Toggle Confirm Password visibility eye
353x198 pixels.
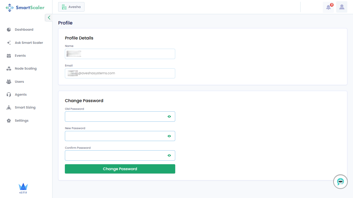[169, 155]
